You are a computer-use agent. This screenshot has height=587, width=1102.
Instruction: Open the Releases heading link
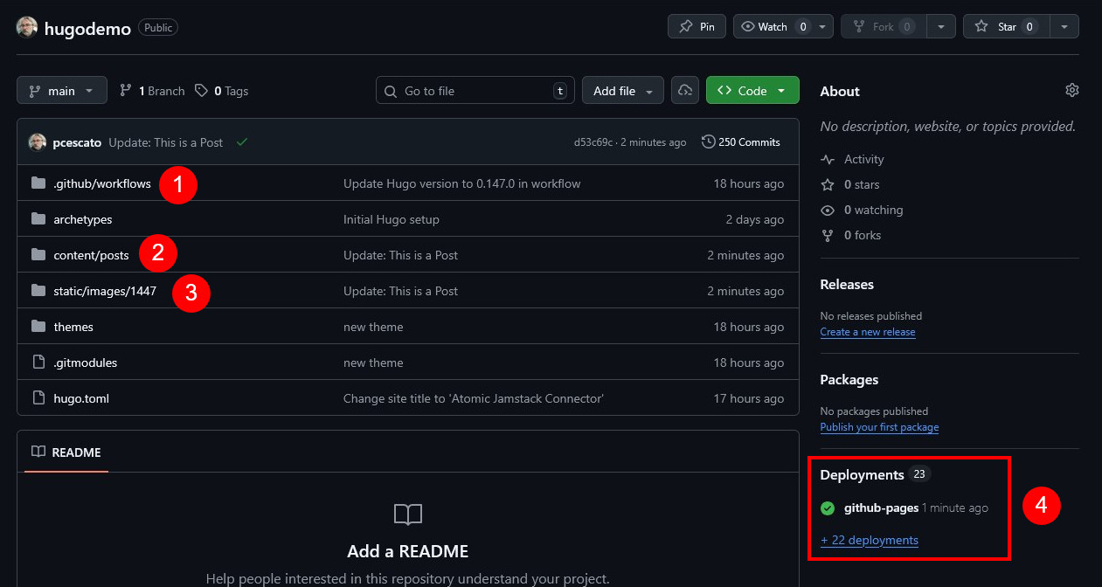847,284
